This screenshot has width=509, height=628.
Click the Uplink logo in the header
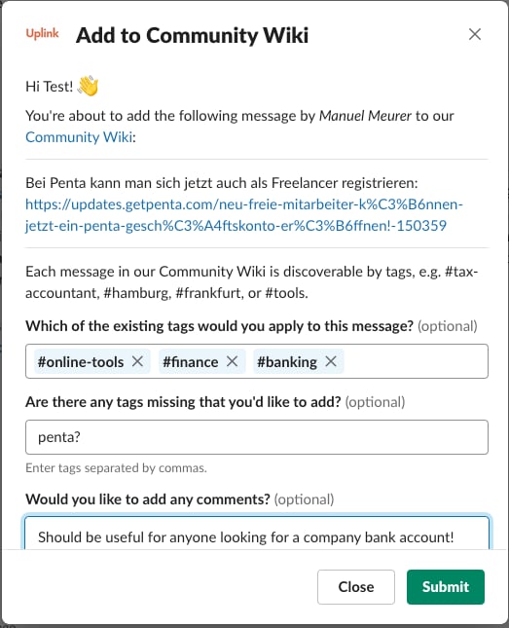[x=42, y=34]
